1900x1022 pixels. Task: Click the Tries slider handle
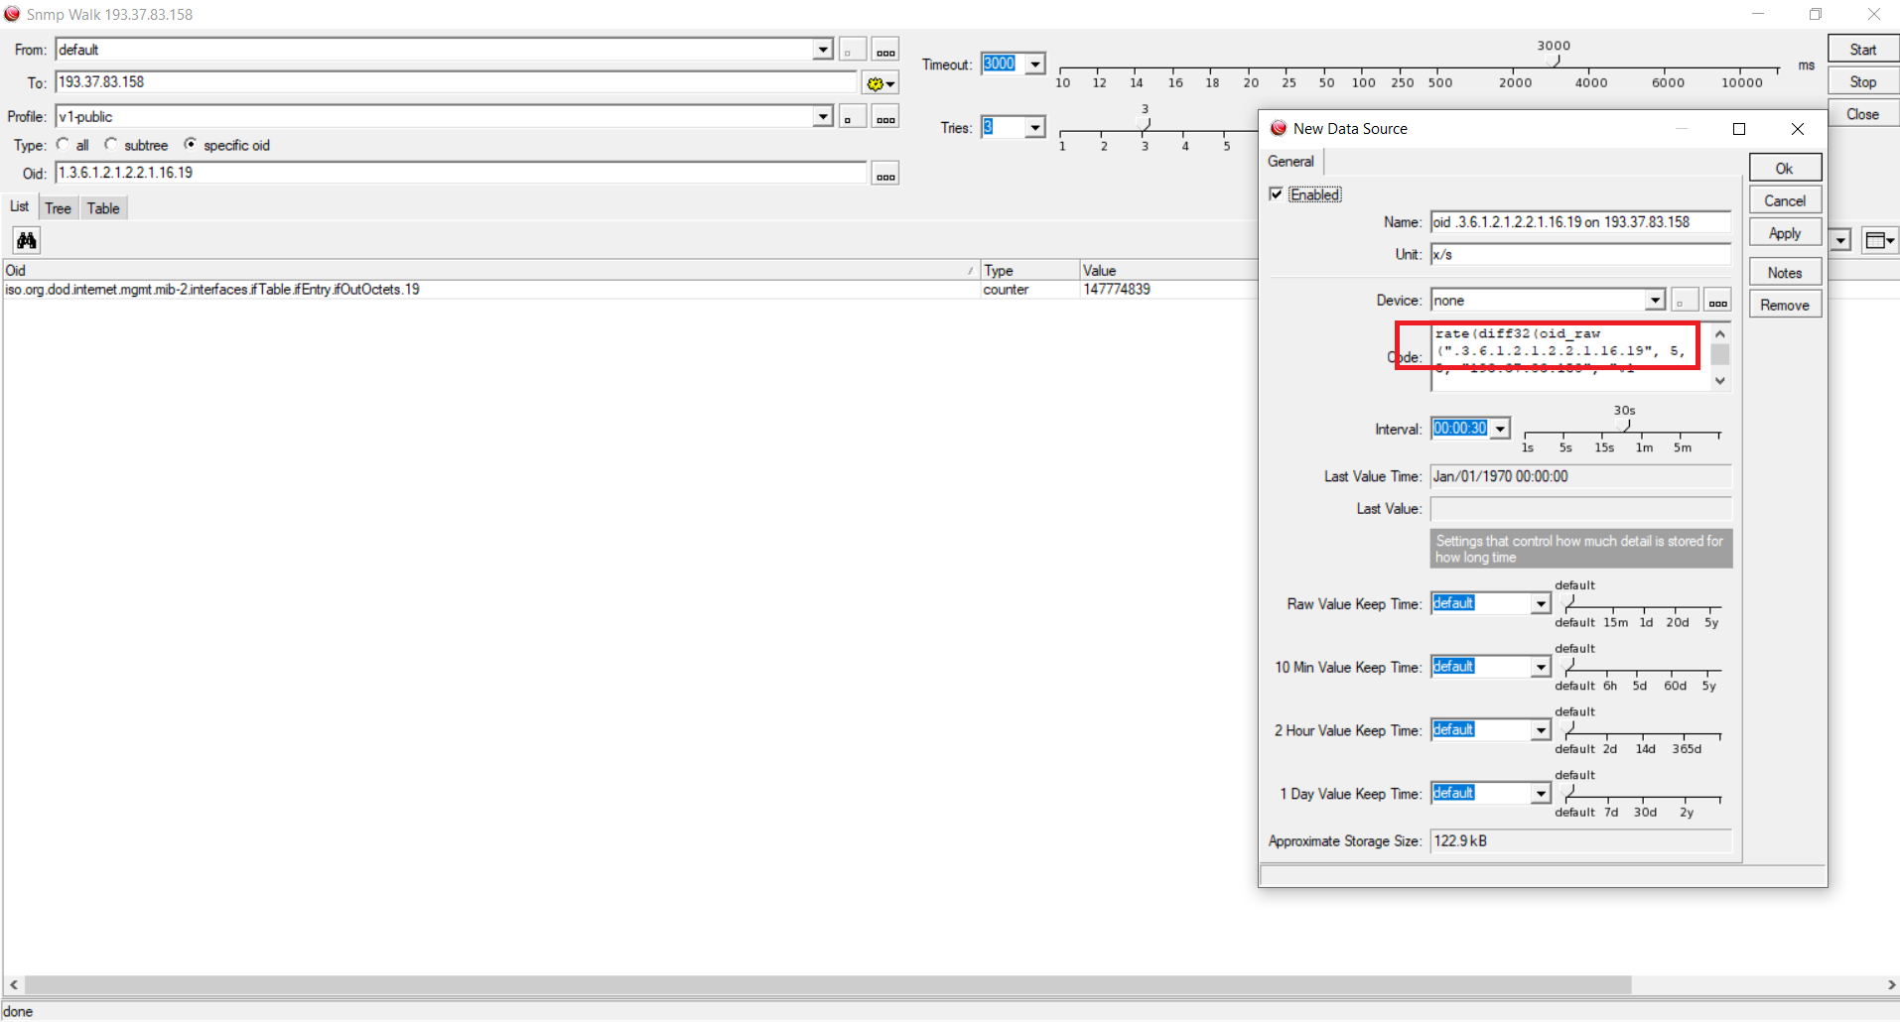tap(1145, 124)
